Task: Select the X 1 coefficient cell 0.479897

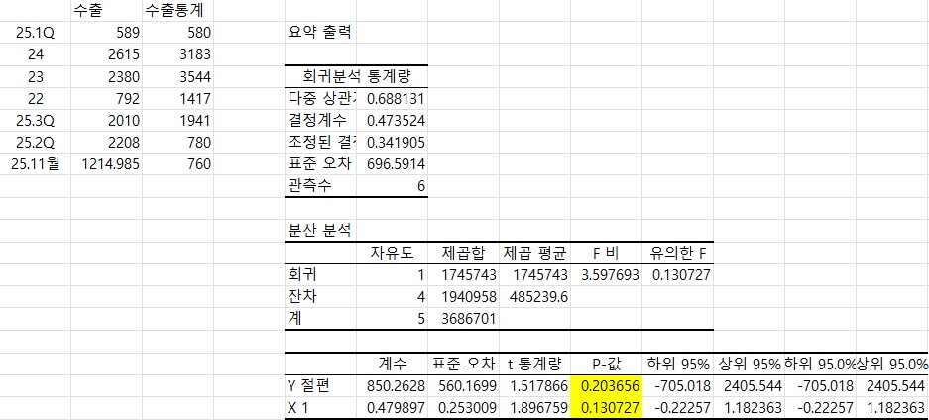Action: (396, 407)
